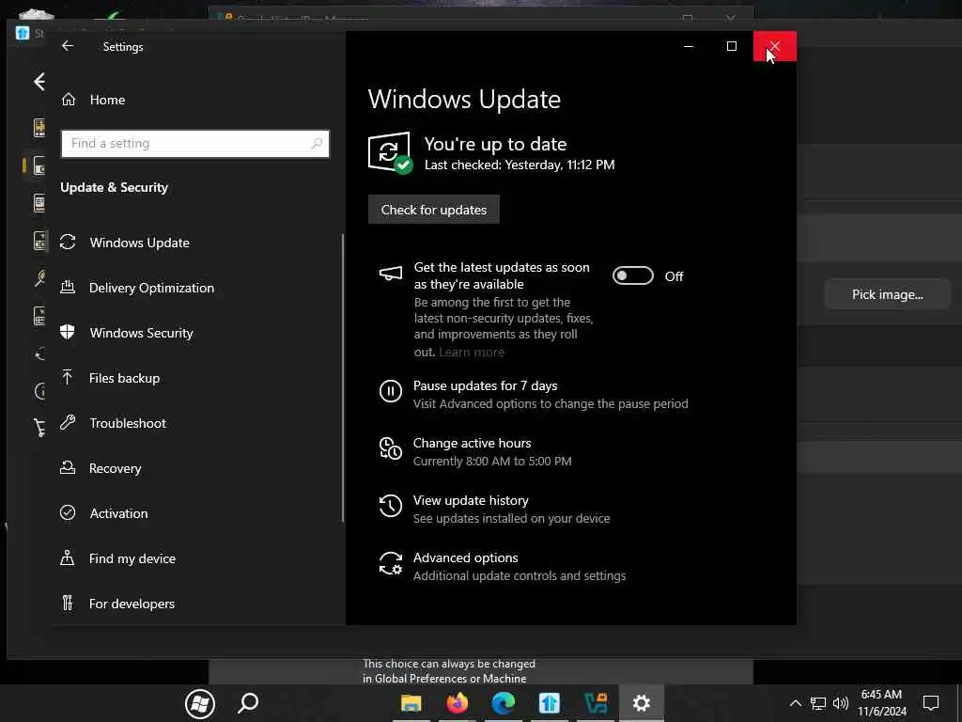Click the Recovery icon in sidebar
Viewport: 962px width, 722px height.
pyautogui.click(x=68, y=468)
